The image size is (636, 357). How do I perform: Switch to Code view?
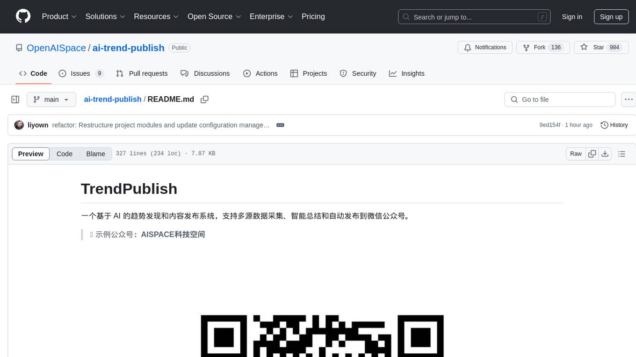65,154
